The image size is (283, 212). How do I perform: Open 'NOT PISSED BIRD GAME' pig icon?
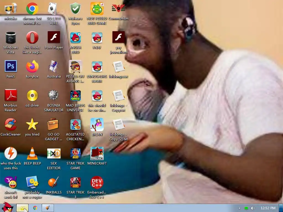[x=97, y=9]
